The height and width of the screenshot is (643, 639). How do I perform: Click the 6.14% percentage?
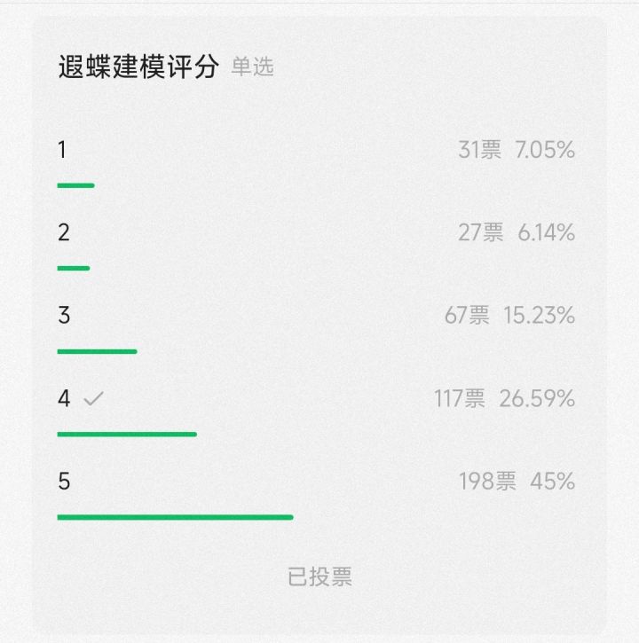(x=546, y=233)
